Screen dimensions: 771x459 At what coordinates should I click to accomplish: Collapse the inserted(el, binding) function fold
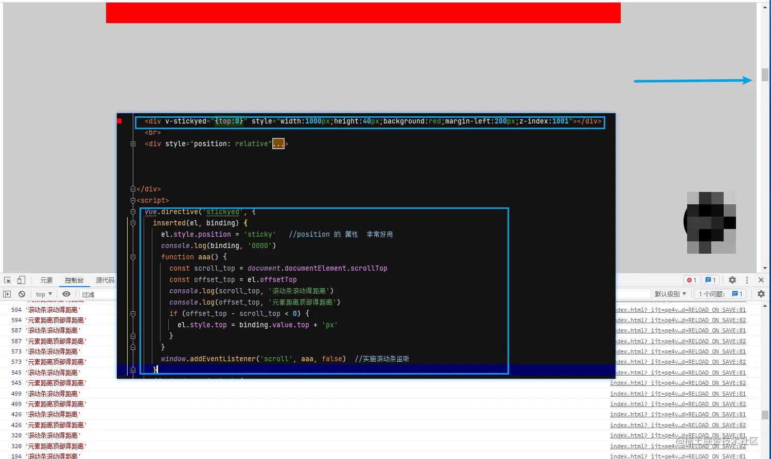pyautogui.click(x=133, y=223)
